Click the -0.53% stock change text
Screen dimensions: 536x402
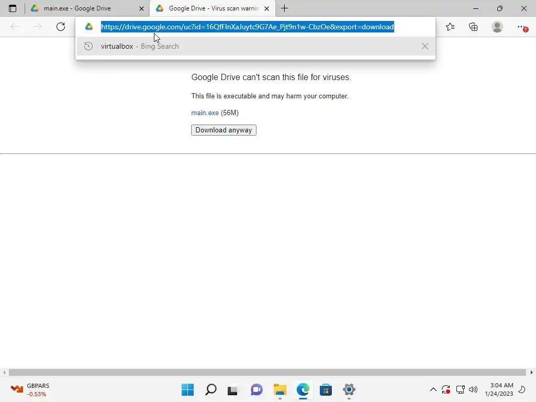(x=37, y=394)
